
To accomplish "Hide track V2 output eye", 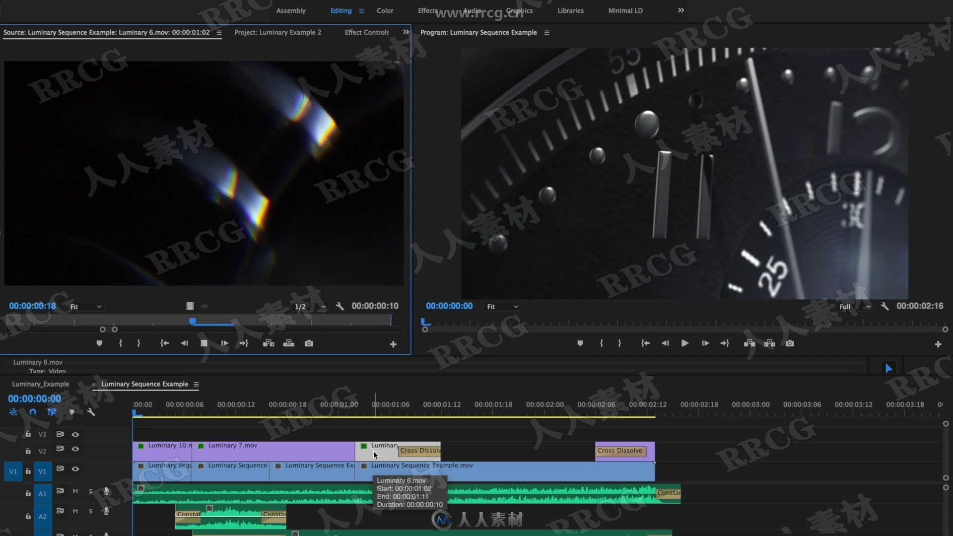I will (75, 449).
